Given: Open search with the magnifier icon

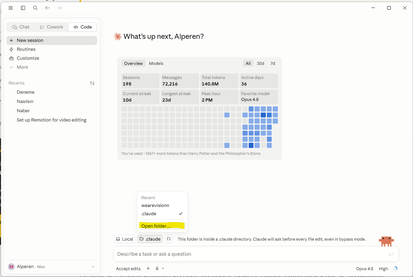Looking at the screenshot, I should tap(35, 8).
